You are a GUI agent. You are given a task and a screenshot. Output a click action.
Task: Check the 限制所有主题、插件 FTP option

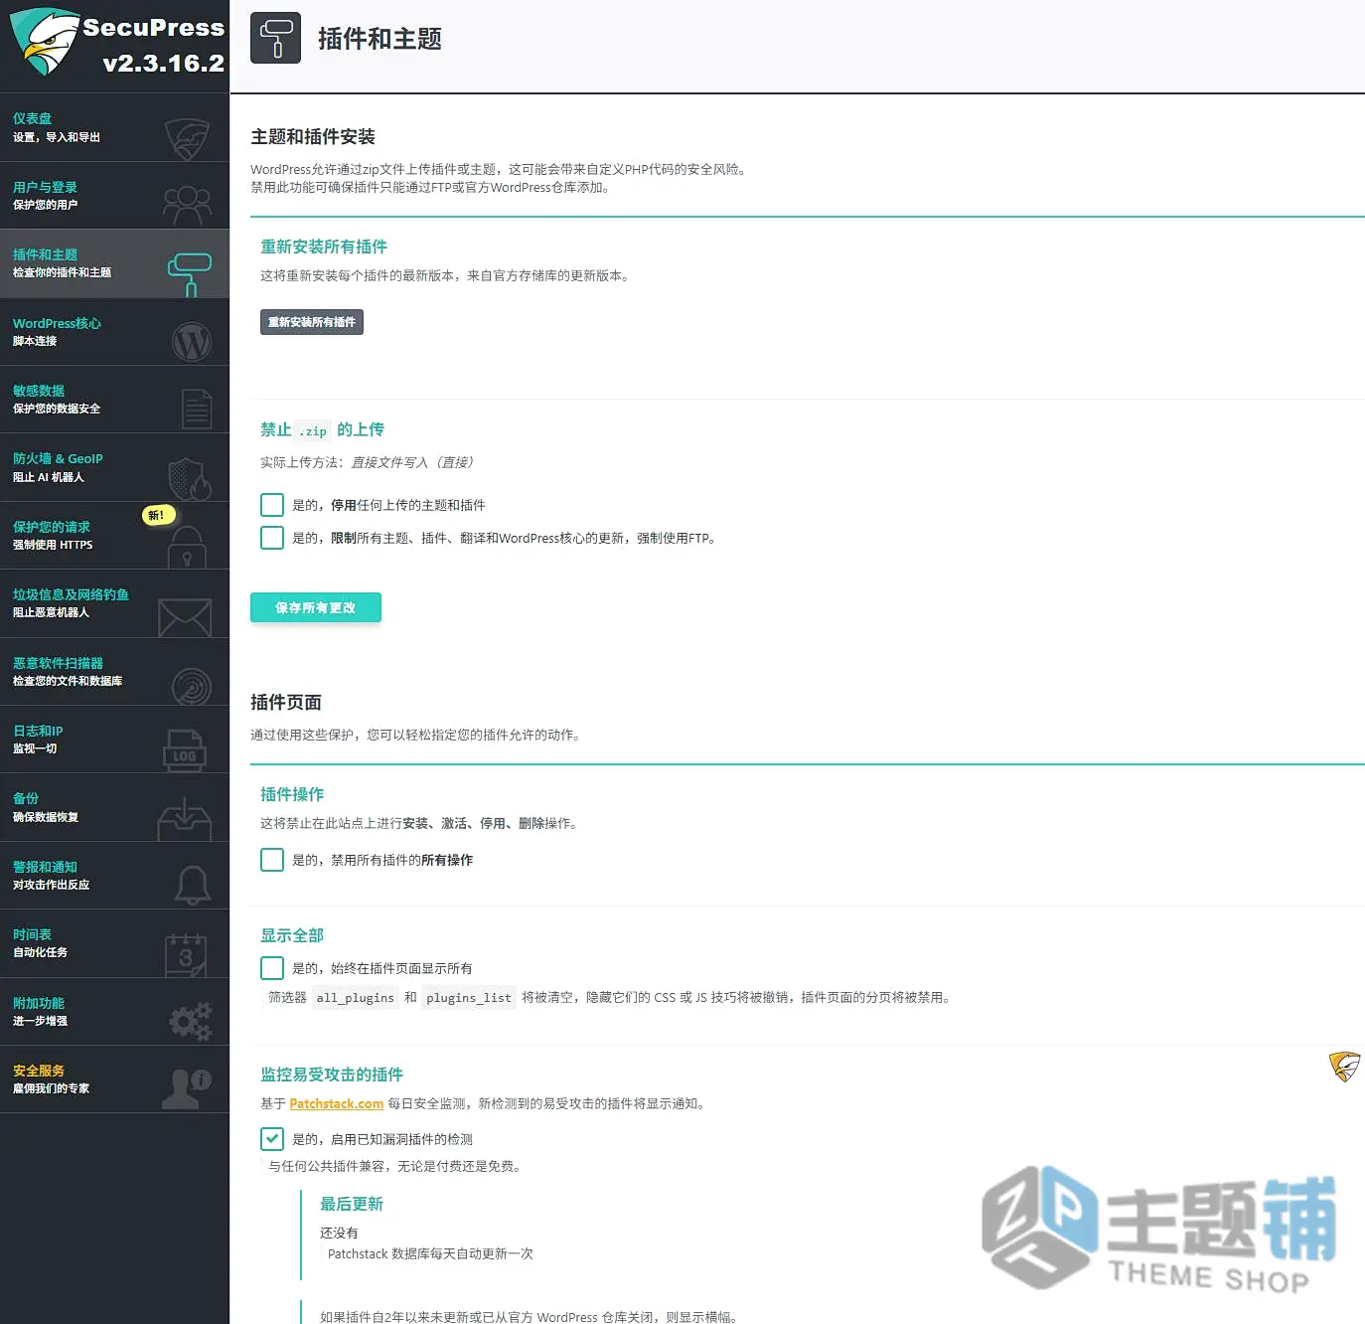pyautogui.click(x=272, y=538)
